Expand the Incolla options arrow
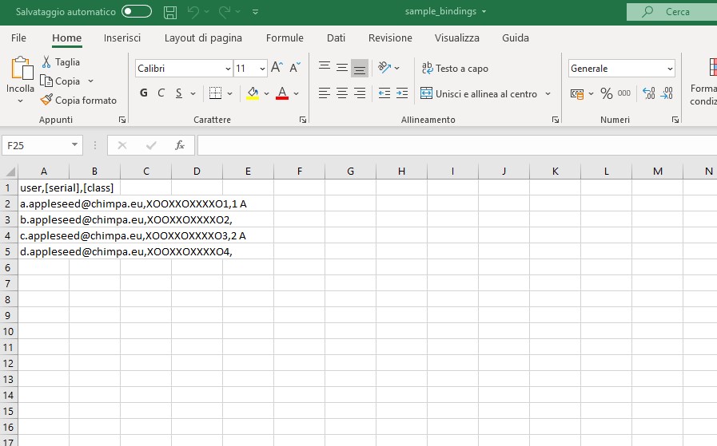Screen dimensions: 717x446 20,101
